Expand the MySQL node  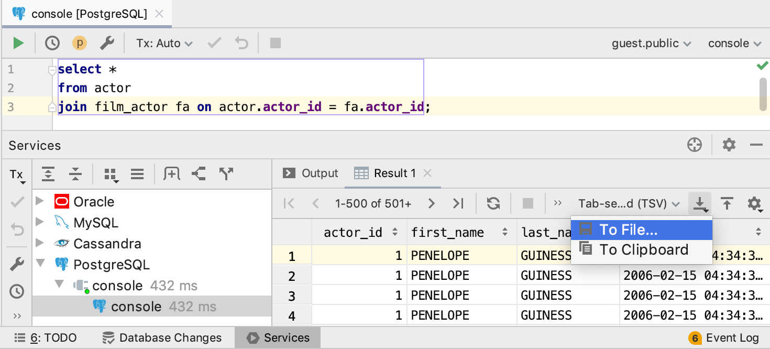click(40, 222)
